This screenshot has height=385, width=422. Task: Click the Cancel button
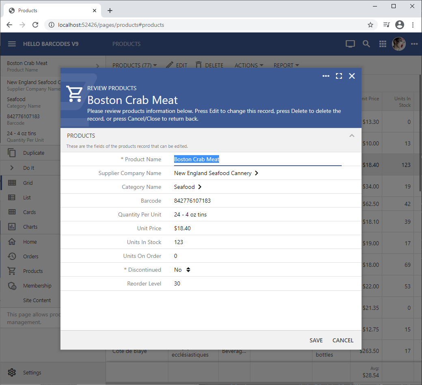343,340
